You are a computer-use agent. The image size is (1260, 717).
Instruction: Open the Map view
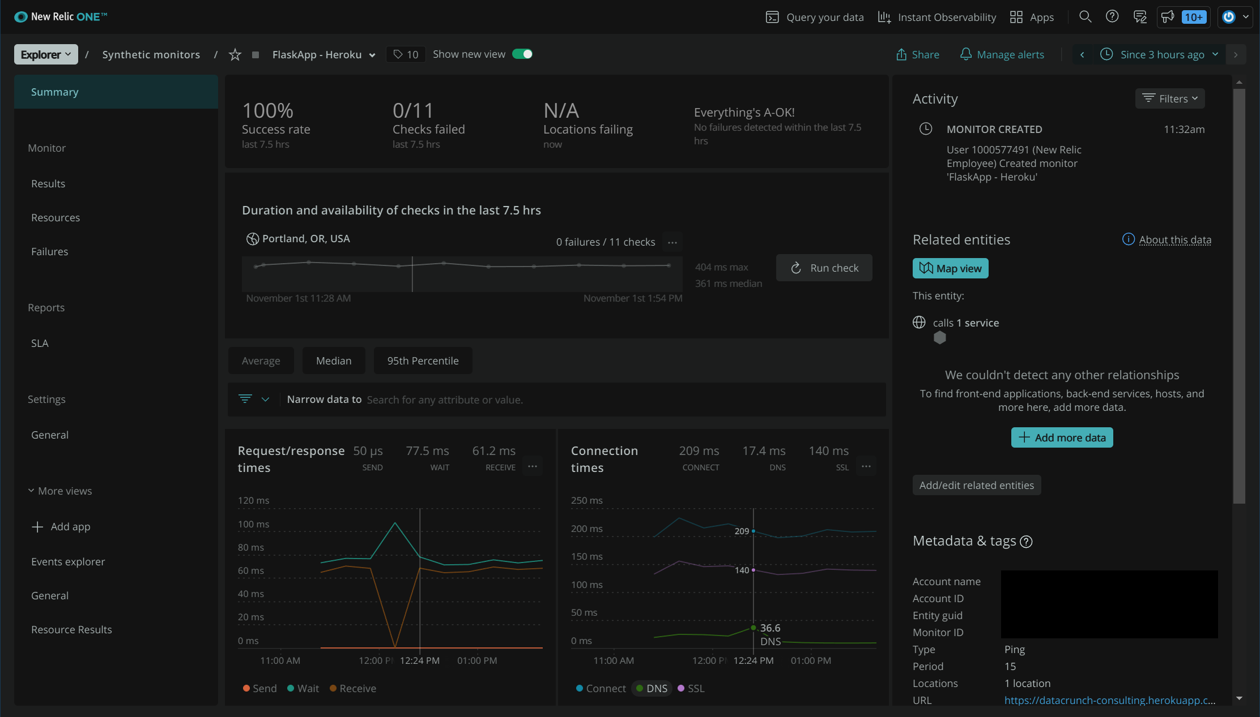point(950,268)
